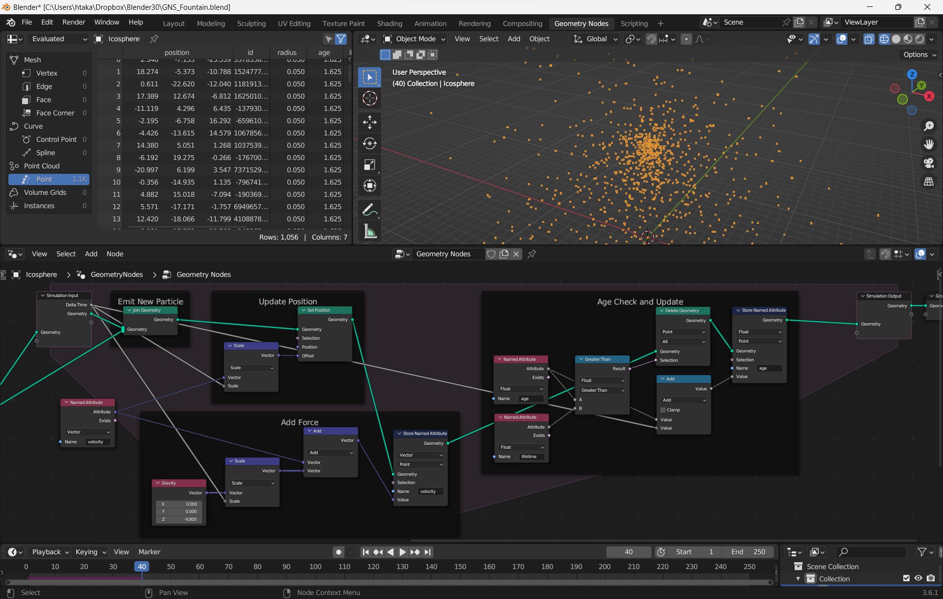Switch to orthographic grid view icon
The height and width of the screenshot is (599, 943).
pos(928,182)
